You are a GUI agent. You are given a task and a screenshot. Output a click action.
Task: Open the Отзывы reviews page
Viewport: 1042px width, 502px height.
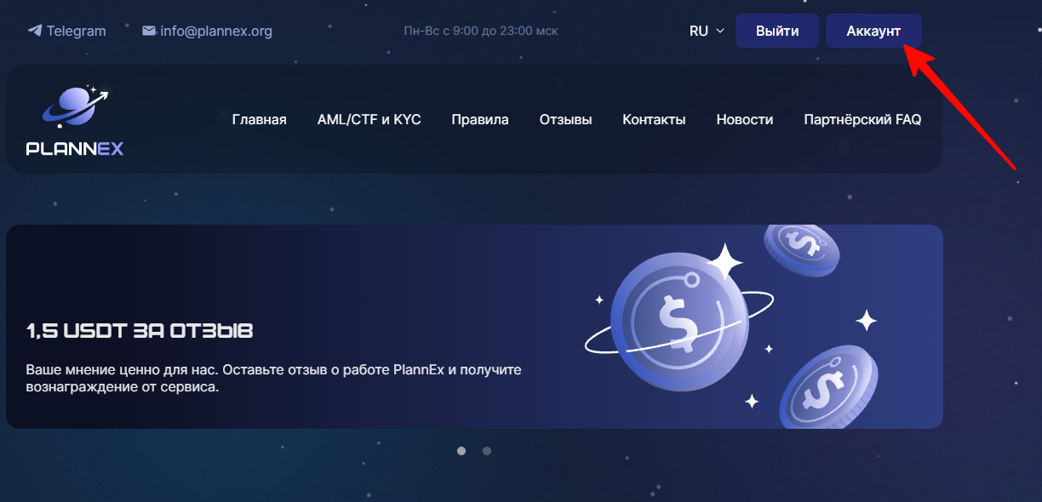[x=565, y=119]
